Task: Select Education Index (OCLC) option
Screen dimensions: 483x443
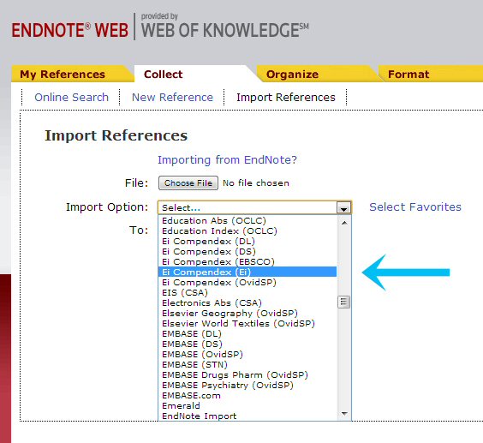Action: pos(219,230)
